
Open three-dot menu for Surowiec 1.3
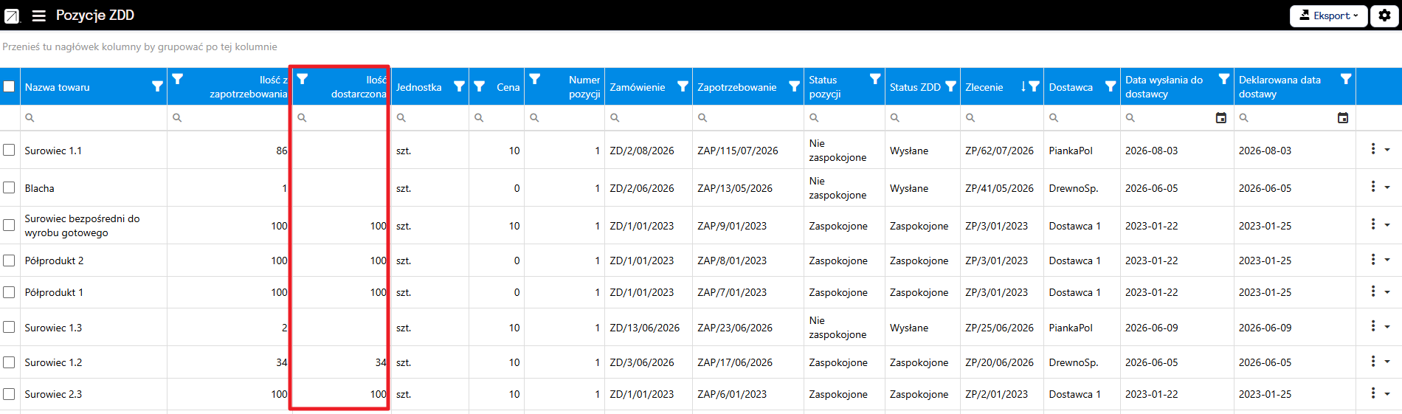pyautogui.click(x=1372, y=326)
